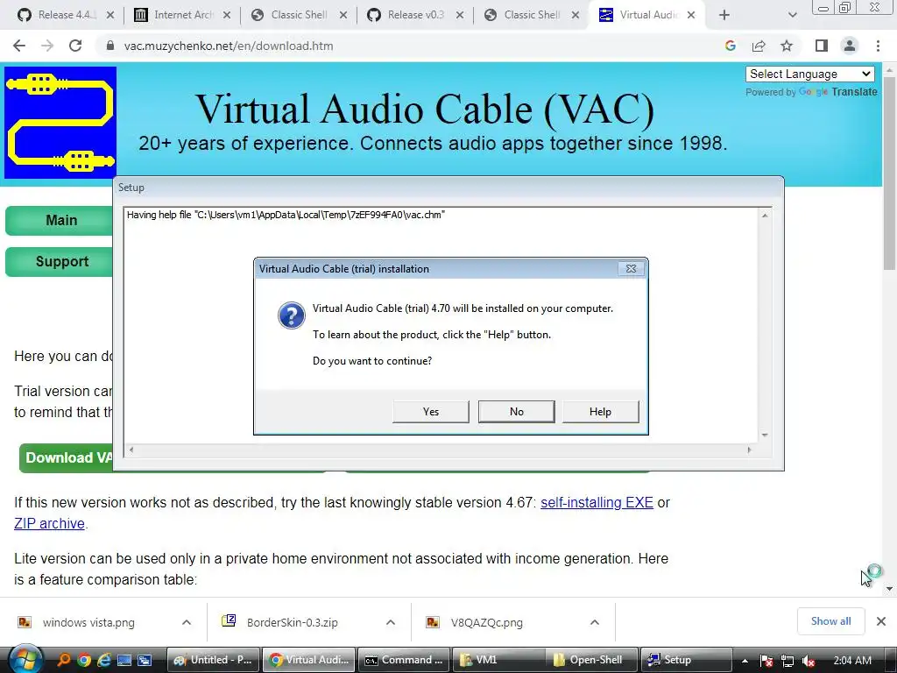Image resolution: width=897 pixels, height=673 pixels.
Task: Switch to Setup taskbar button
Action: pyautogui.click(x=687, y=660)
